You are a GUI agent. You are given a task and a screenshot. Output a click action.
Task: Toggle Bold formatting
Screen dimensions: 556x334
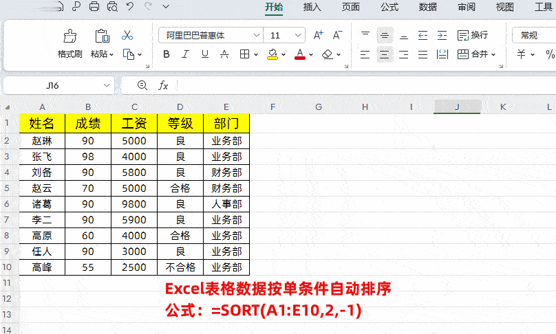tap(167, 54)
